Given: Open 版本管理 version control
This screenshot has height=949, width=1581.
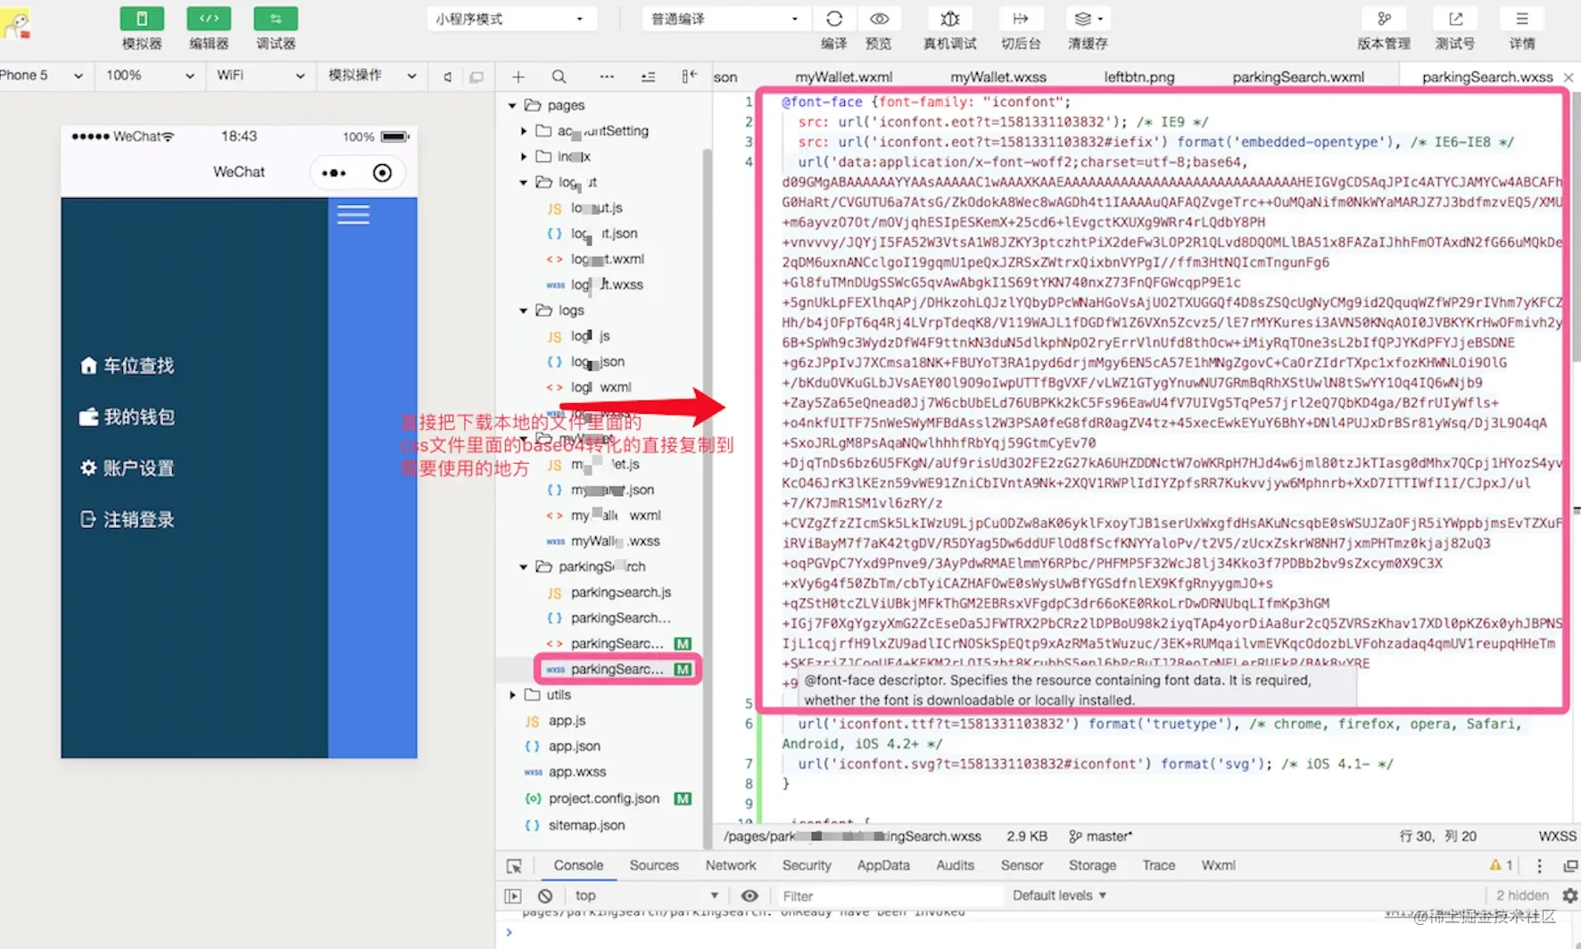Looking at the screenshot, I should (1384, 19).
